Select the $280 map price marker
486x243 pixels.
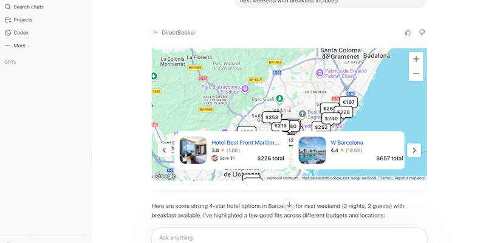pyautogui.click(x=331, y=118)
